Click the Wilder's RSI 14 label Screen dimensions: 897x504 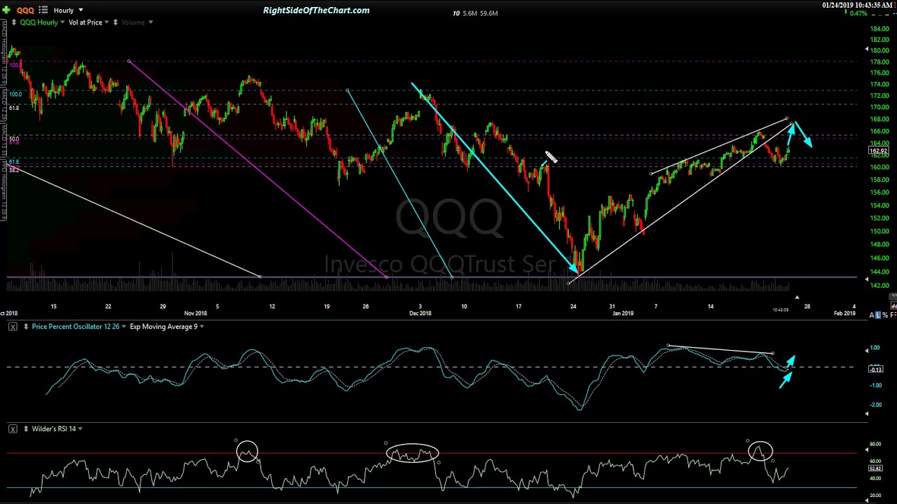(54, 429)
